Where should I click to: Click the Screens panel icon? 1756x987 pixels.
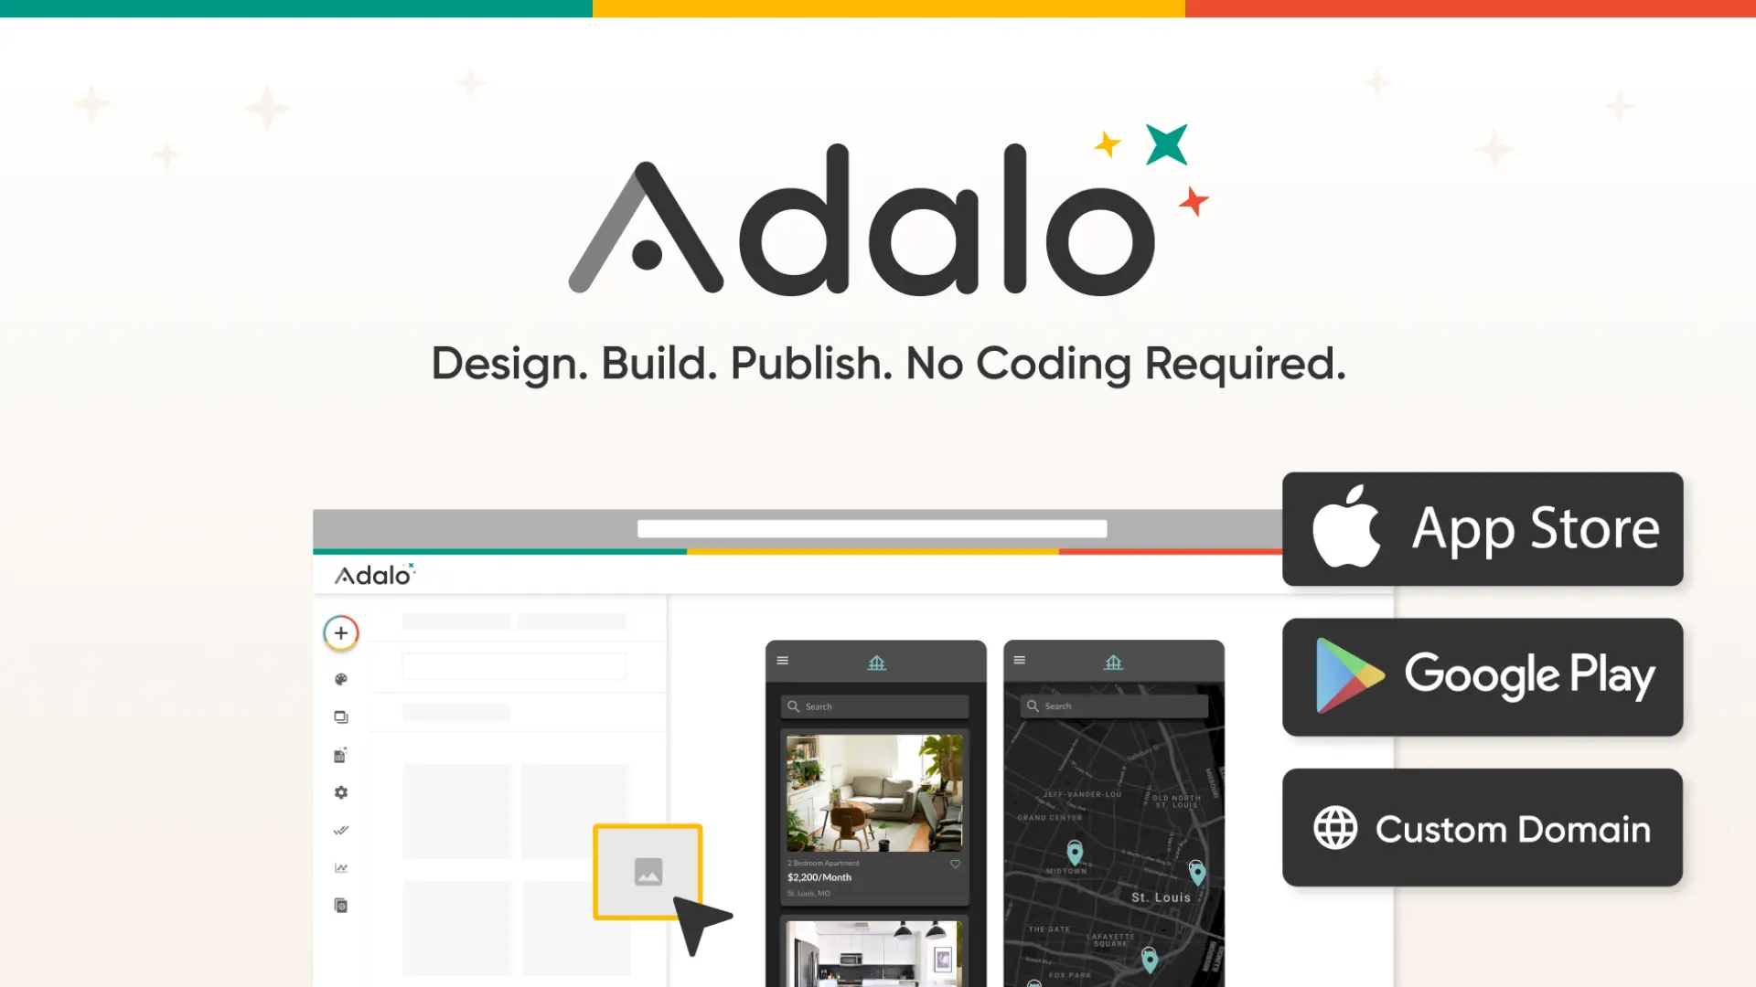340,716
